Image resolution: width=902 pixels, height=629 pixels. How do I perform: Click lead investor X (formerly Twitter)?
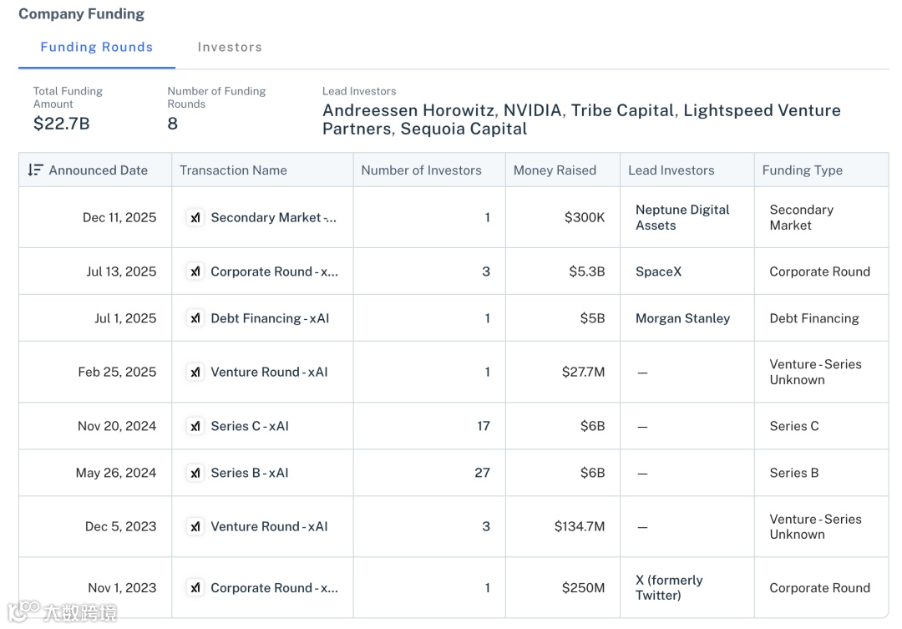point(669,587)
